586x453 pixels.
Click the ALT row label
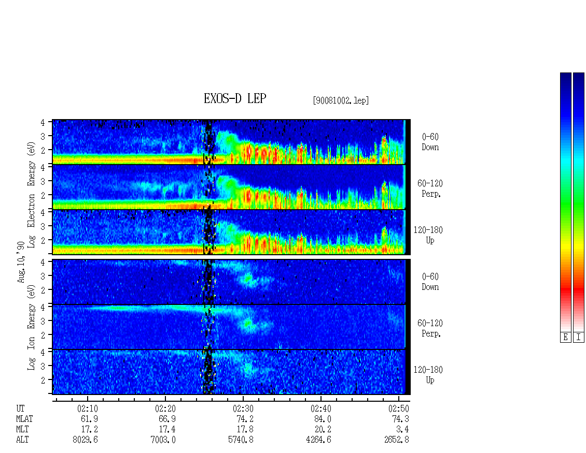click(x=22, y=440)
